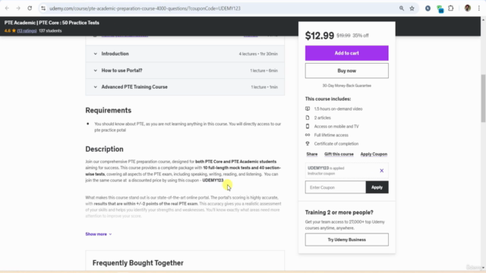Open the Chrome profile avatar
Screen dimensions: 486x273
468,8
